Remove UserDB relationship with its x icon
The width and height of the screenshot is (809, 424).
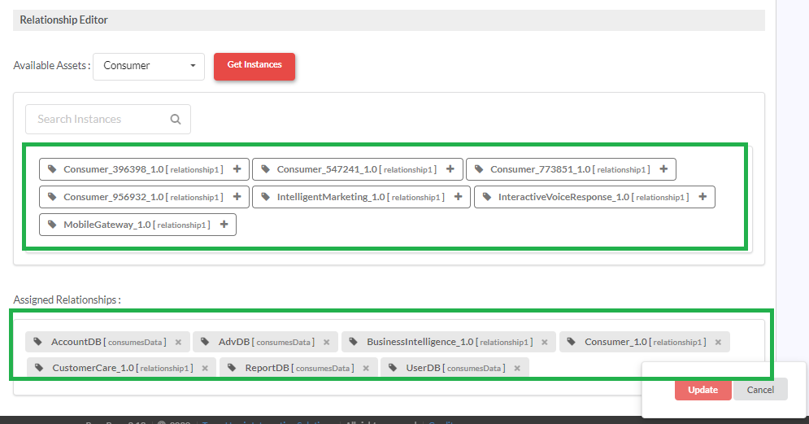[x=517, y=368]
